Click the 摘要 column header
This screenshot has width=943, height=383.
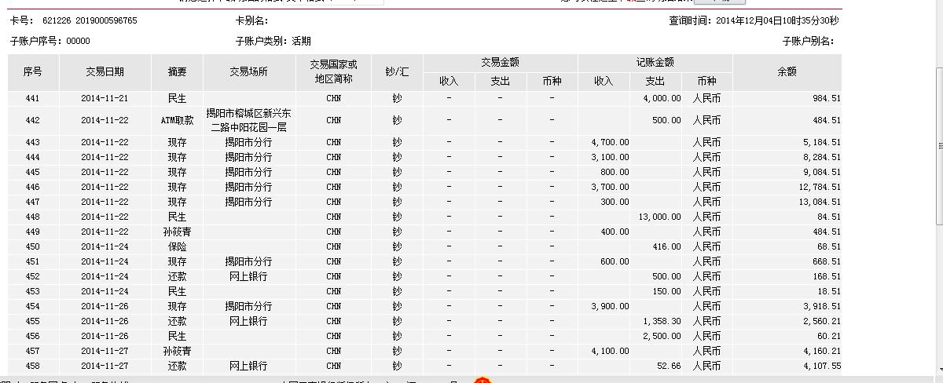point(178,72)
